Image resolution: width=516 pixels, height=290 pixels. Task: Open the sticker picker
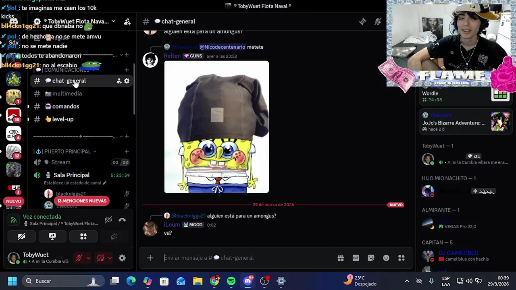pyautogui.click(x=371, y=258)
